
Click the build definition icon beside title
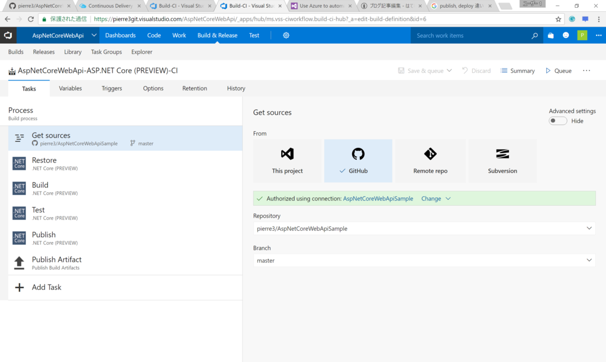pyautogui.click(x=12, y=71)
